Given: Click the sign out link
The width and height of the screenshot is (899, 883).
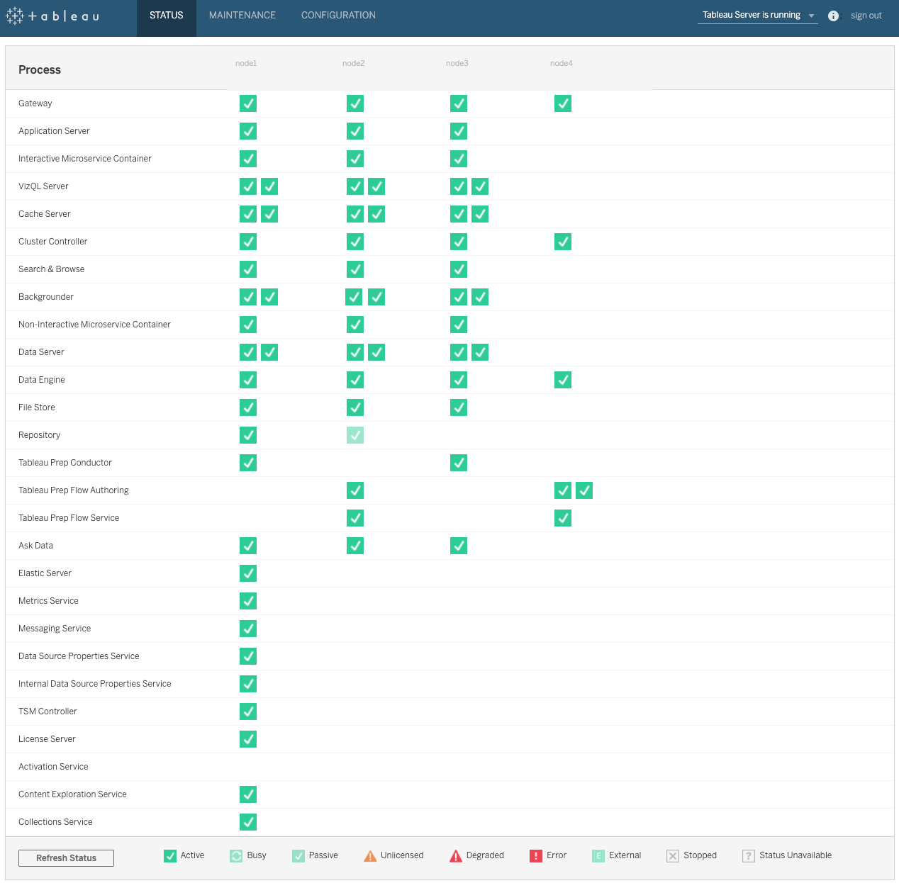Looking at the screenshot, I should [866, 16].
